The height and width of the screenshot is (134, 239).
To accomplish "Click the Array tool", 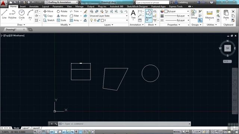I will tap(74, 20).
